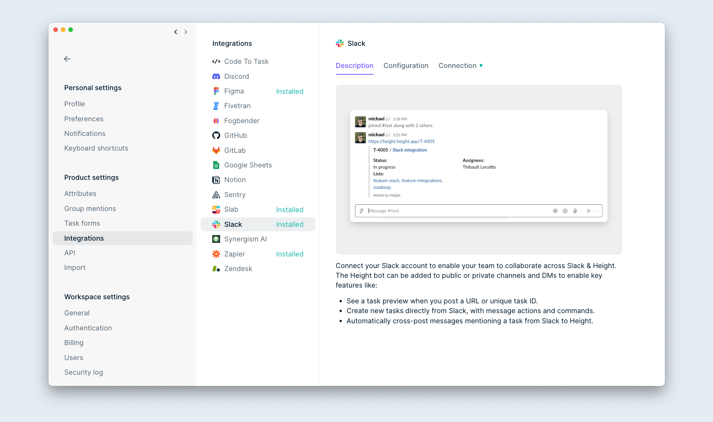Open Group mentions settings
Viewport: 713px width, 422px height.
pos(90,209)
